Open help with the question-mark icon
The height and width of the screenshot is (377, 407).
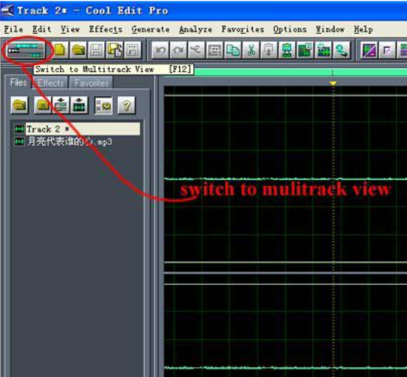coord(127,105)
